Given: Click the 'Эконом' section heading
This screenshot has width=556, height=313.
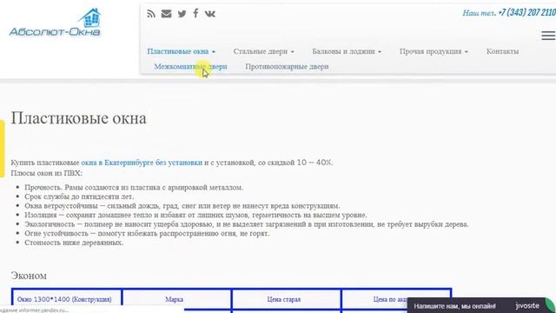Looking at the screenshot, I should [x=29, y=276].
